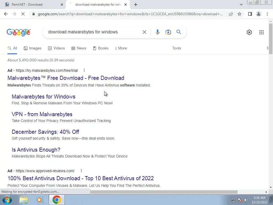This screenshot has width=273, height=205.
Task: Open the search Tools options
Action: coord(176,48)
